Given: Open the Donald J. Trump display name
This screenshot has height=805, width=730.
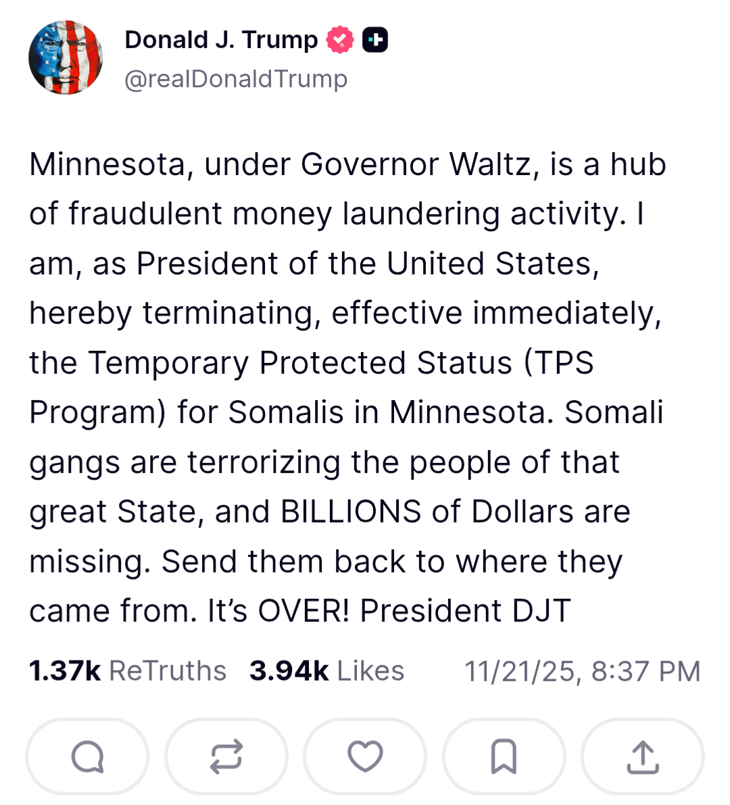Looking at the screenshot, I should click(x=221, y=41).
